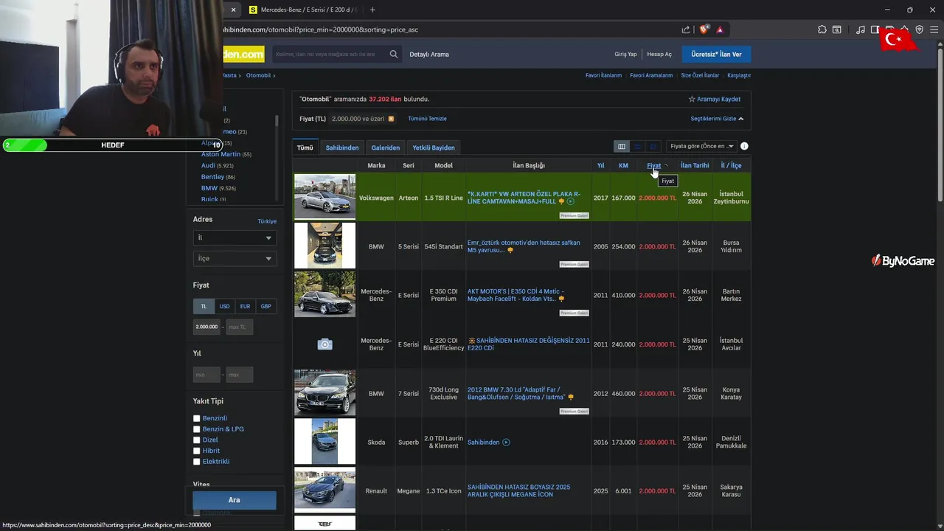Image resolution: width=944 pixels, height=531 pixels.
Task: Open the İl province dropdown
Action: (235, 237)
